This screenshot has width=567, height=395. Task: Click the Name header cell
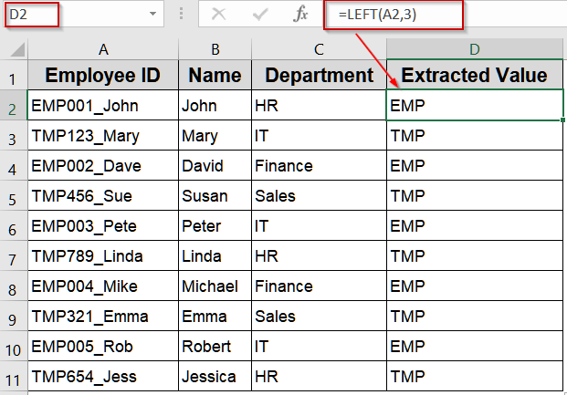point(215,75)
